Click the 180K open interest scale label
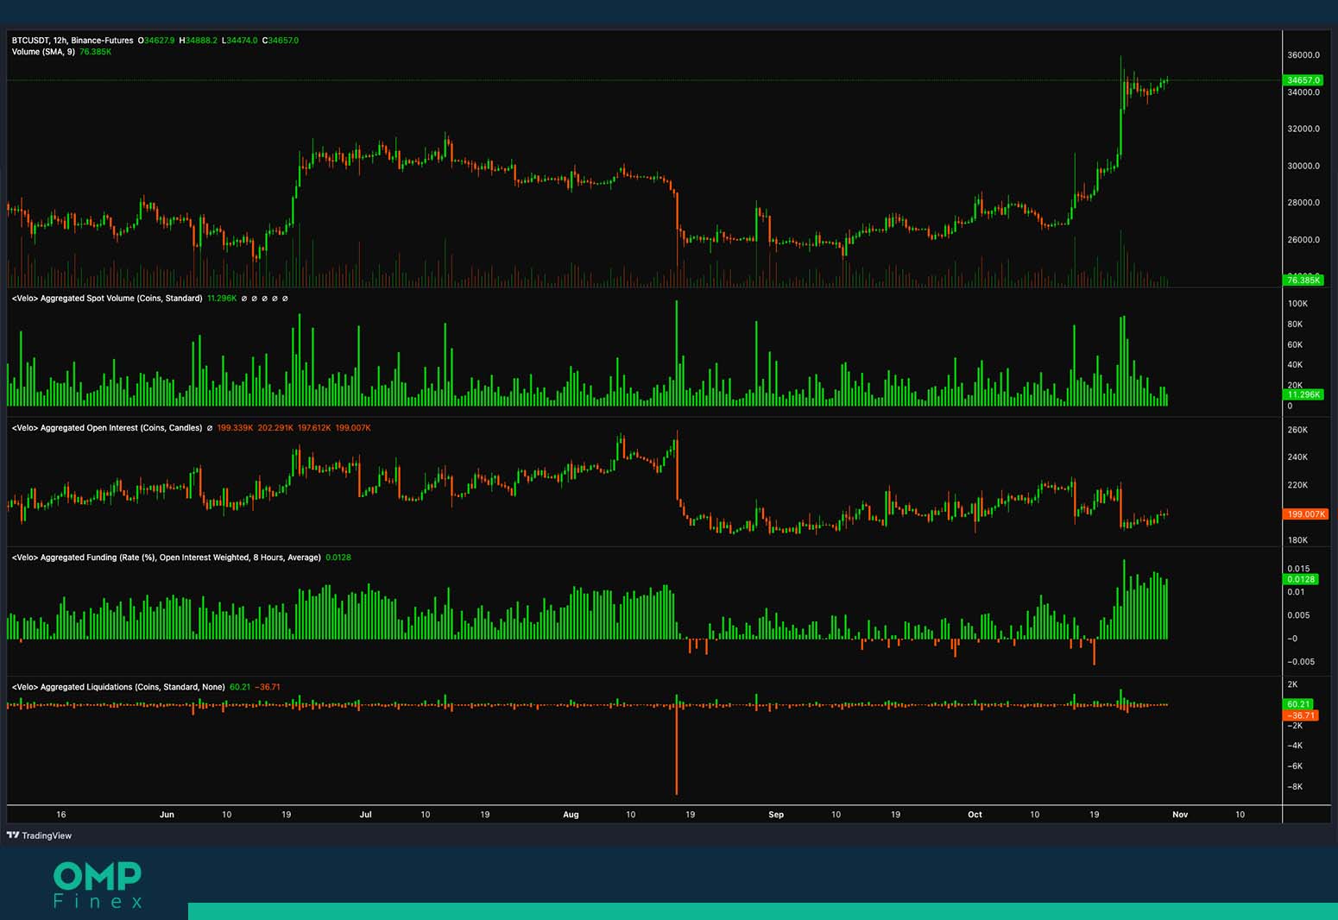 tap(1297, 540)
